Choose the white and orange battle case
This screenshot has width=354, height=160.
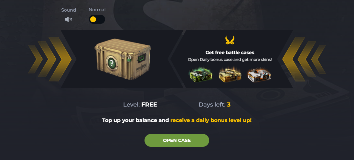pos(259,74)
